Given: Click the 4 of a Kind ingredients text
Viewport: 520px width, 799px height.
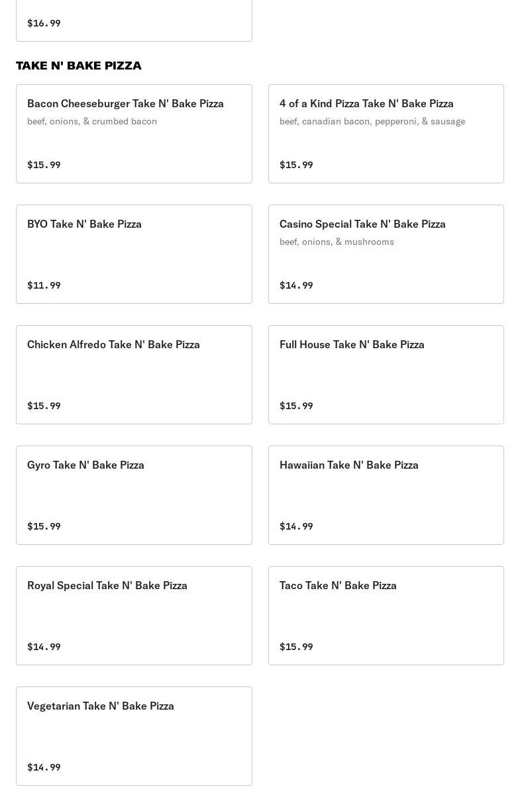Looking at the screenshot, I should click(x=372, y=121).
